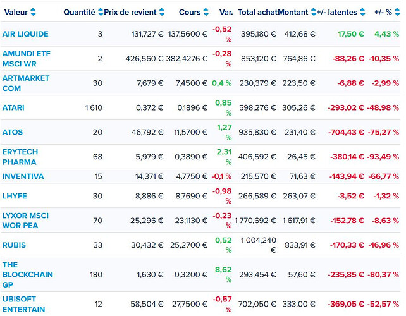
Task: Select Air Liquide variation -0,52 %
Action: [222, 34]
